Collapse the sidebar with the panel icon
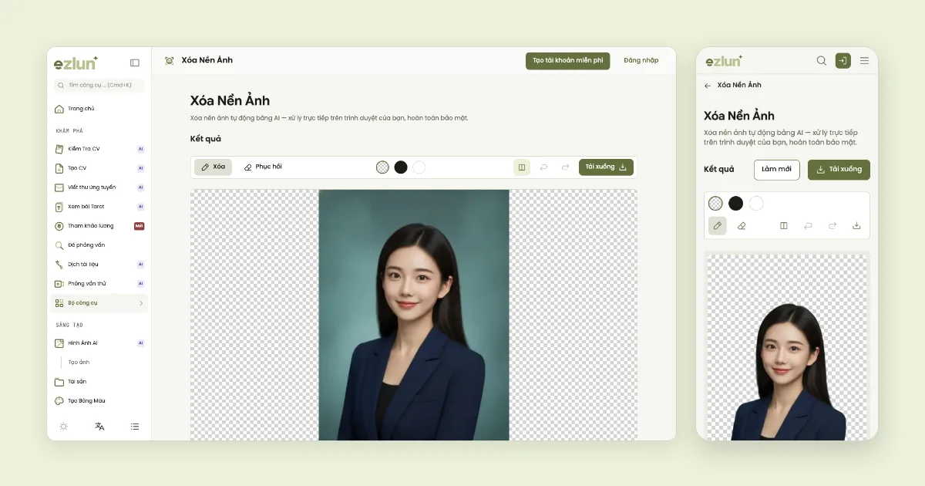The width and height of the screenshot is (925, 486). click(x=135, y=62)
